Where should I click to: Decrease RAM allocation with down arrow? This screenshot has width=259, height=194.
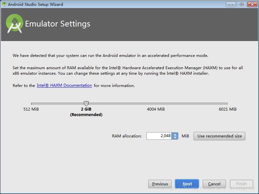pyautogui.click(x=175, y=138)
